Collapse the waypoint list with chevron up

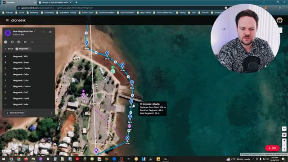tap(51, 113)
